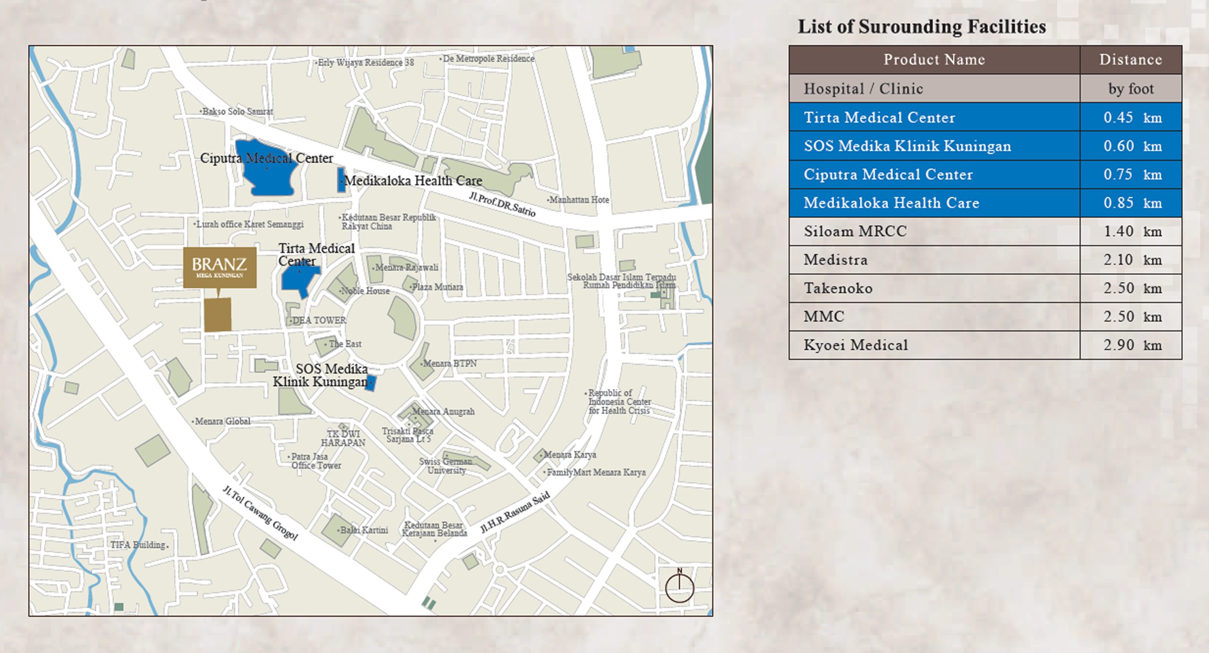The image size is (1209, 653).
Task: Click the 1.40 km distance value
Action: (1132, 231)
